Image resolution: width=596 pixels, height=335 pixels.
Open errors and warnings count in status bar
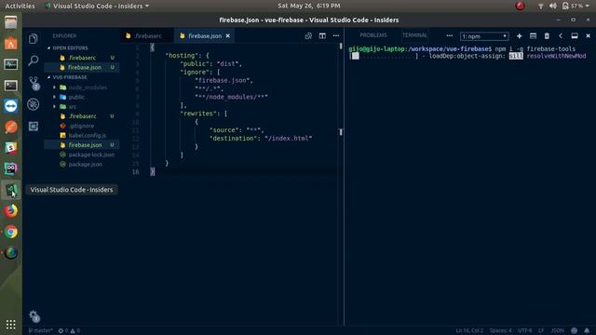[69, 330]
